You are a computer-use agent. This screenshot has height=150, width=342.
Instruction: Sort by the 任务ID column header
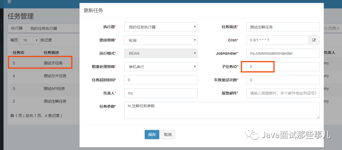[18, 52]
